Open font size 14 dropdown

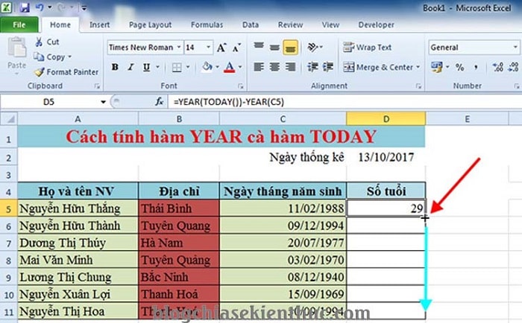coord(209,47)
